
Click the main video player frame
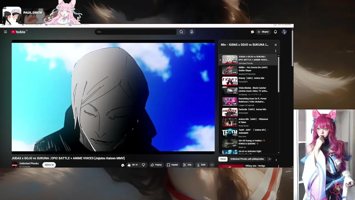(x=113, y=97)
